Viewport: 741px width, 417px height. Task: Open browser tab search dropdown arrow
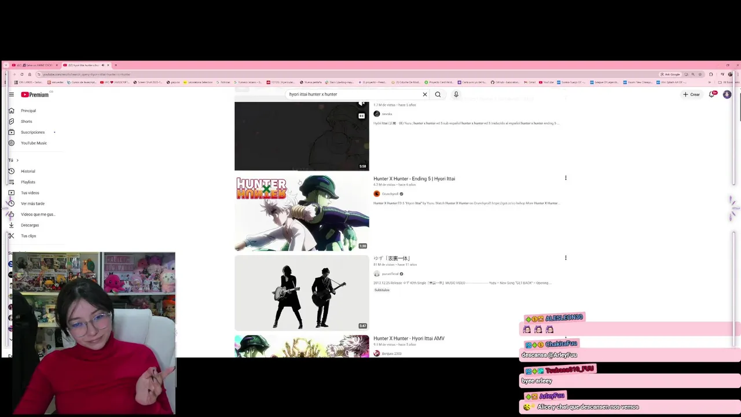pyautogui.click(x=6, y=65)
